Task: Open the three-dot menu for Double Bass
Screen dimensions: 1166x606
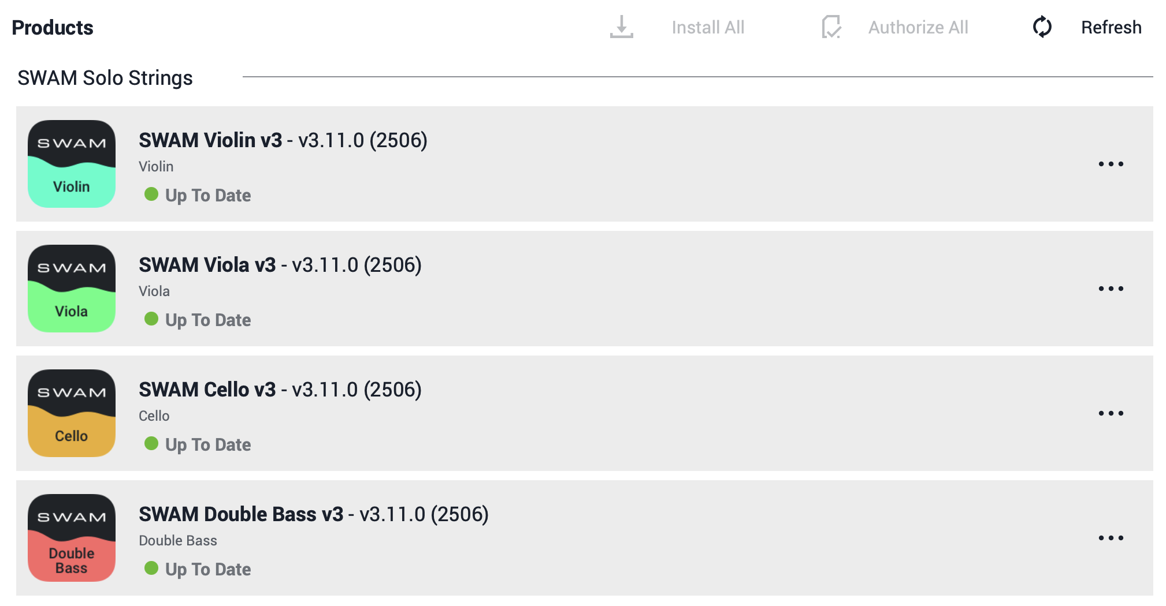Action: [x=1111, y=538]
